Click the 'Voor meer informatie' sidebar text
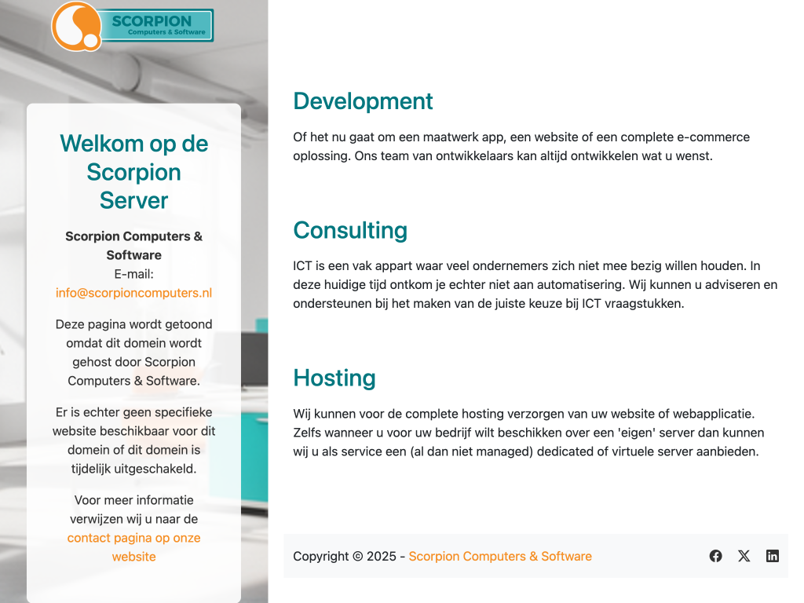This screenshot has width=804, height=603. pyautogui.click(x=133, y=509)
